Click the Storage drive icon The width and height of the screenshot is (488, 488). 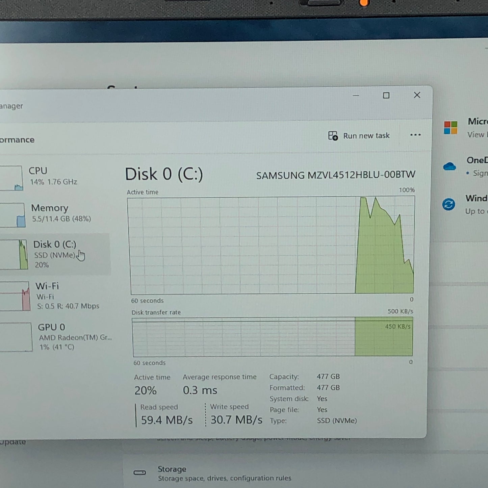click(139, 472)
